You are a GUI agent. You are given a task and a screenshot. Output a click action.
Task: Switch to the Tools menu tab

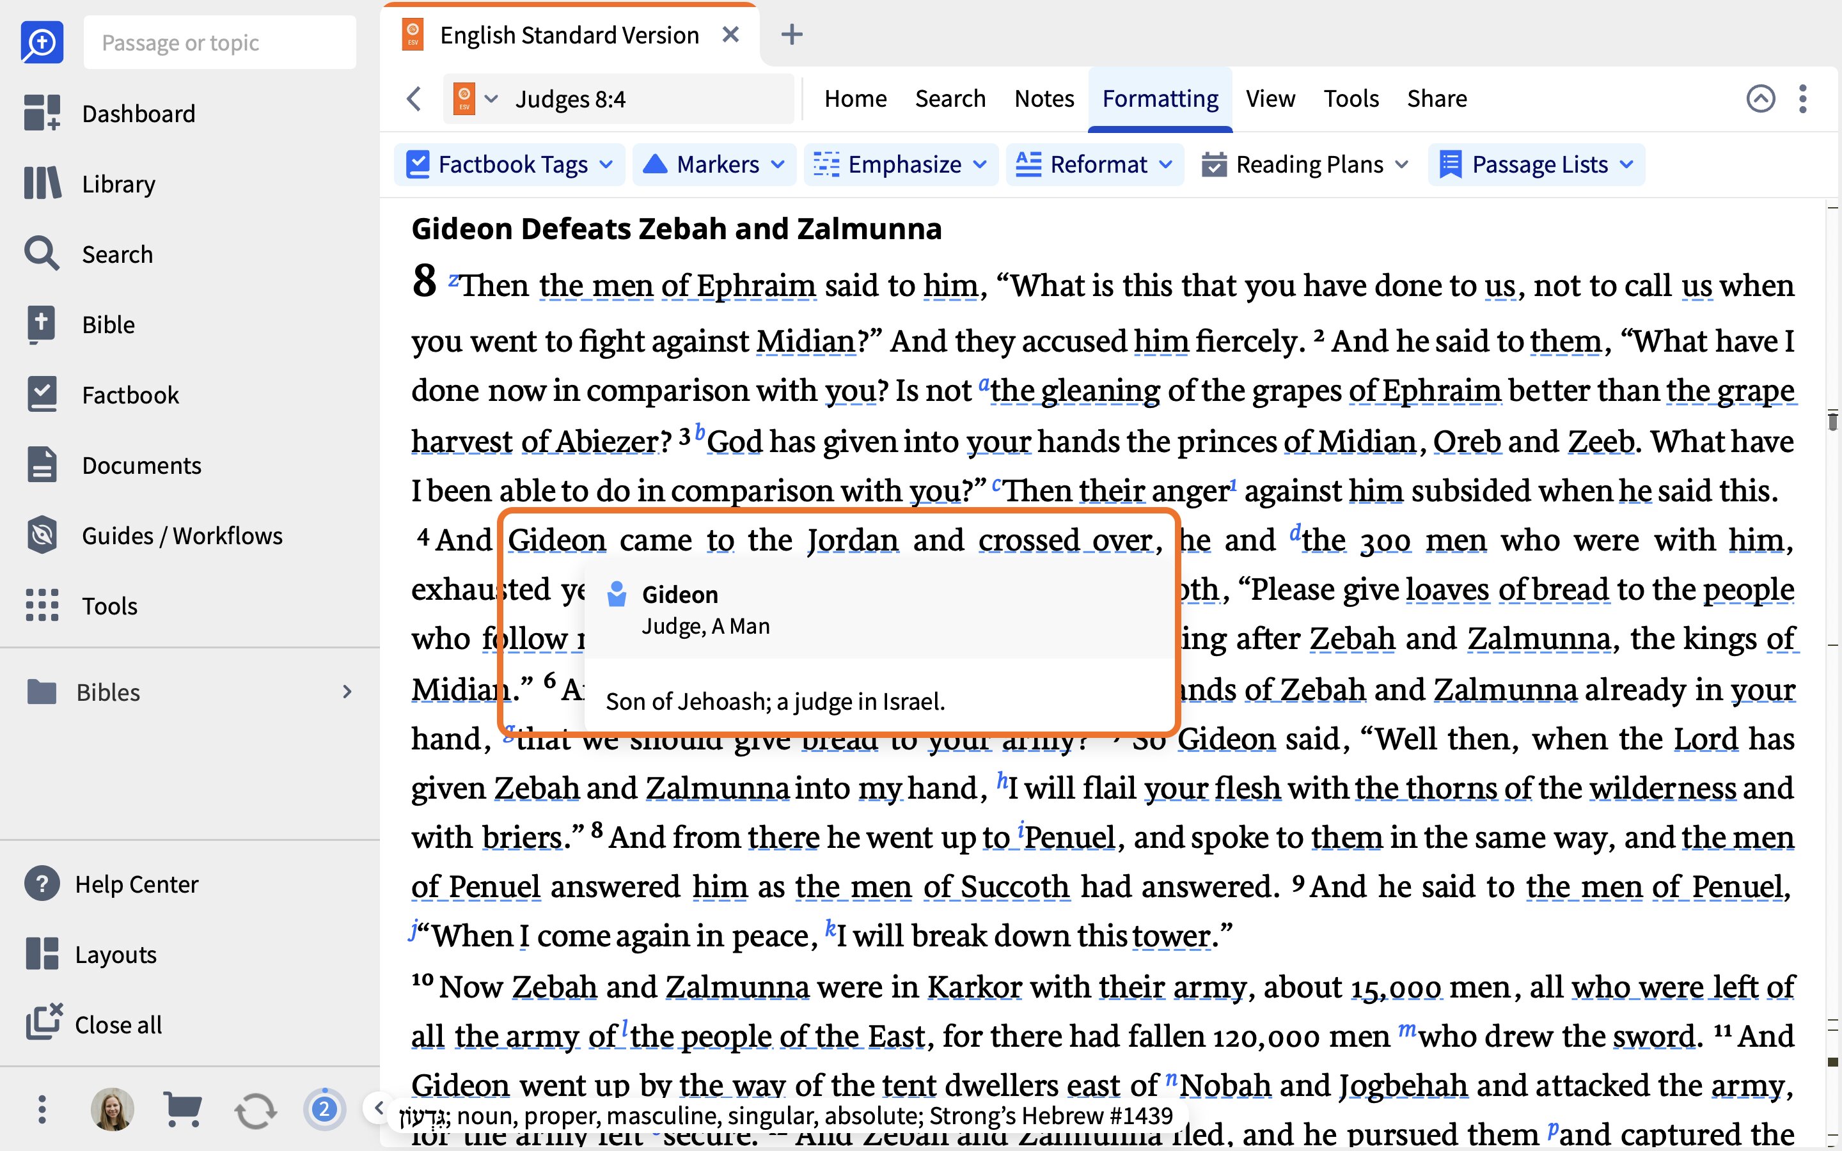click(1351, 98)
